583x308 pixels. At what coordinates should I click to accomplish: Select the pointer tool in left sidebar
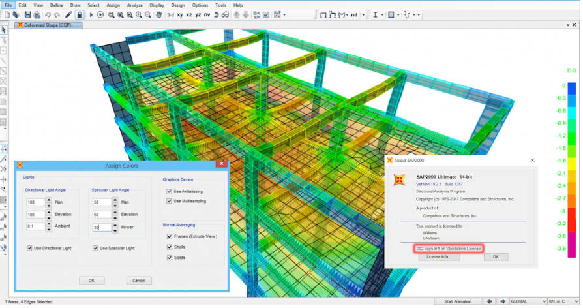point(4,30)
